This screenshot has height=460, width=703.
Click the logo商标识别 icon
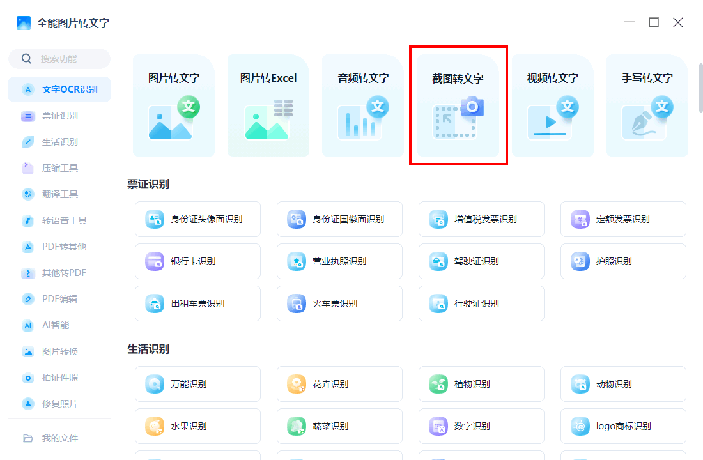580,426
